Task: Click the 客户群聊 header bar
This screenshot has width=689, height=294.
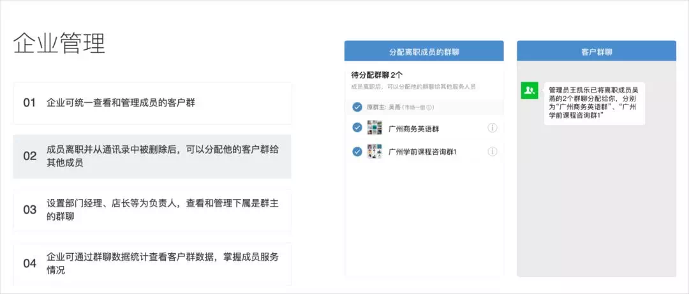Action: (596, 52)
